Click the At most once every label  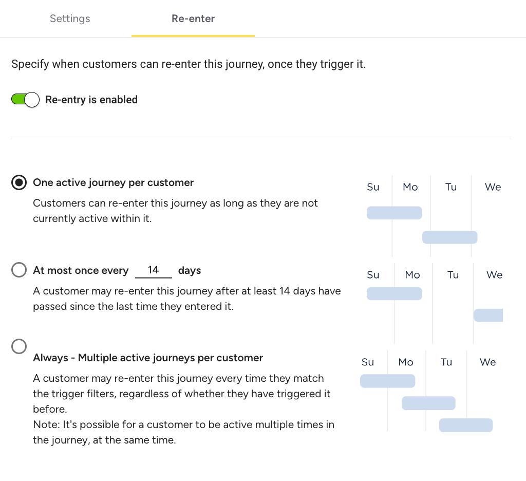pos(81,270)
